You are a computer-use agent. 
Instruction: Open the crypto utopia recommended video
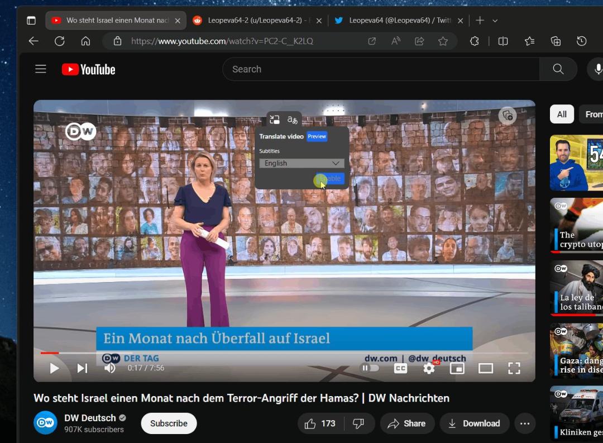576,226
